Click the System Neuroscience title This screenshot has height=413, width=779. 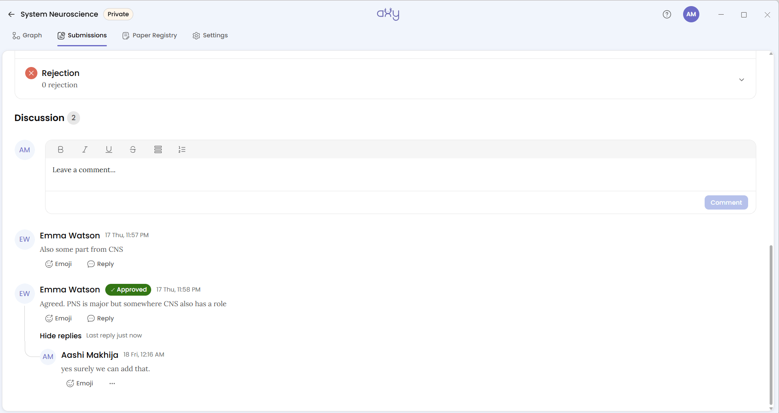pyautogui.click(x=59, y=14)
